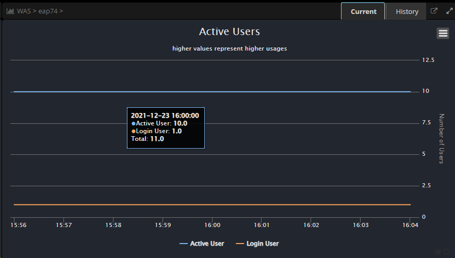Click the eap74 breadcrumb link
Screen dimensions: 455x258
click(x=48, y=11)
